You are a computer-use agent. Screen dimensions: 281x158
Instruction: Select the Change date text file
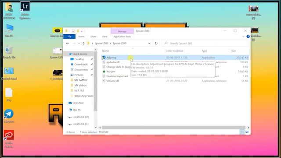point(118,67)
